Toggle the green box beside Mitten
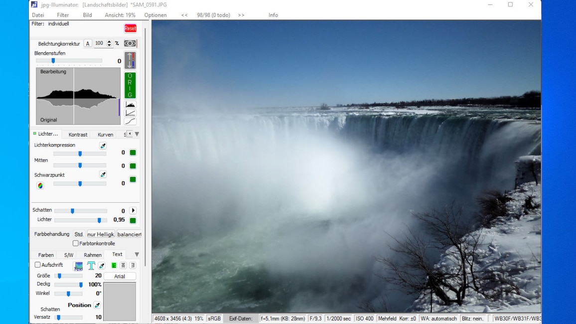The image size is (576, 324). (x=133, y=165)
